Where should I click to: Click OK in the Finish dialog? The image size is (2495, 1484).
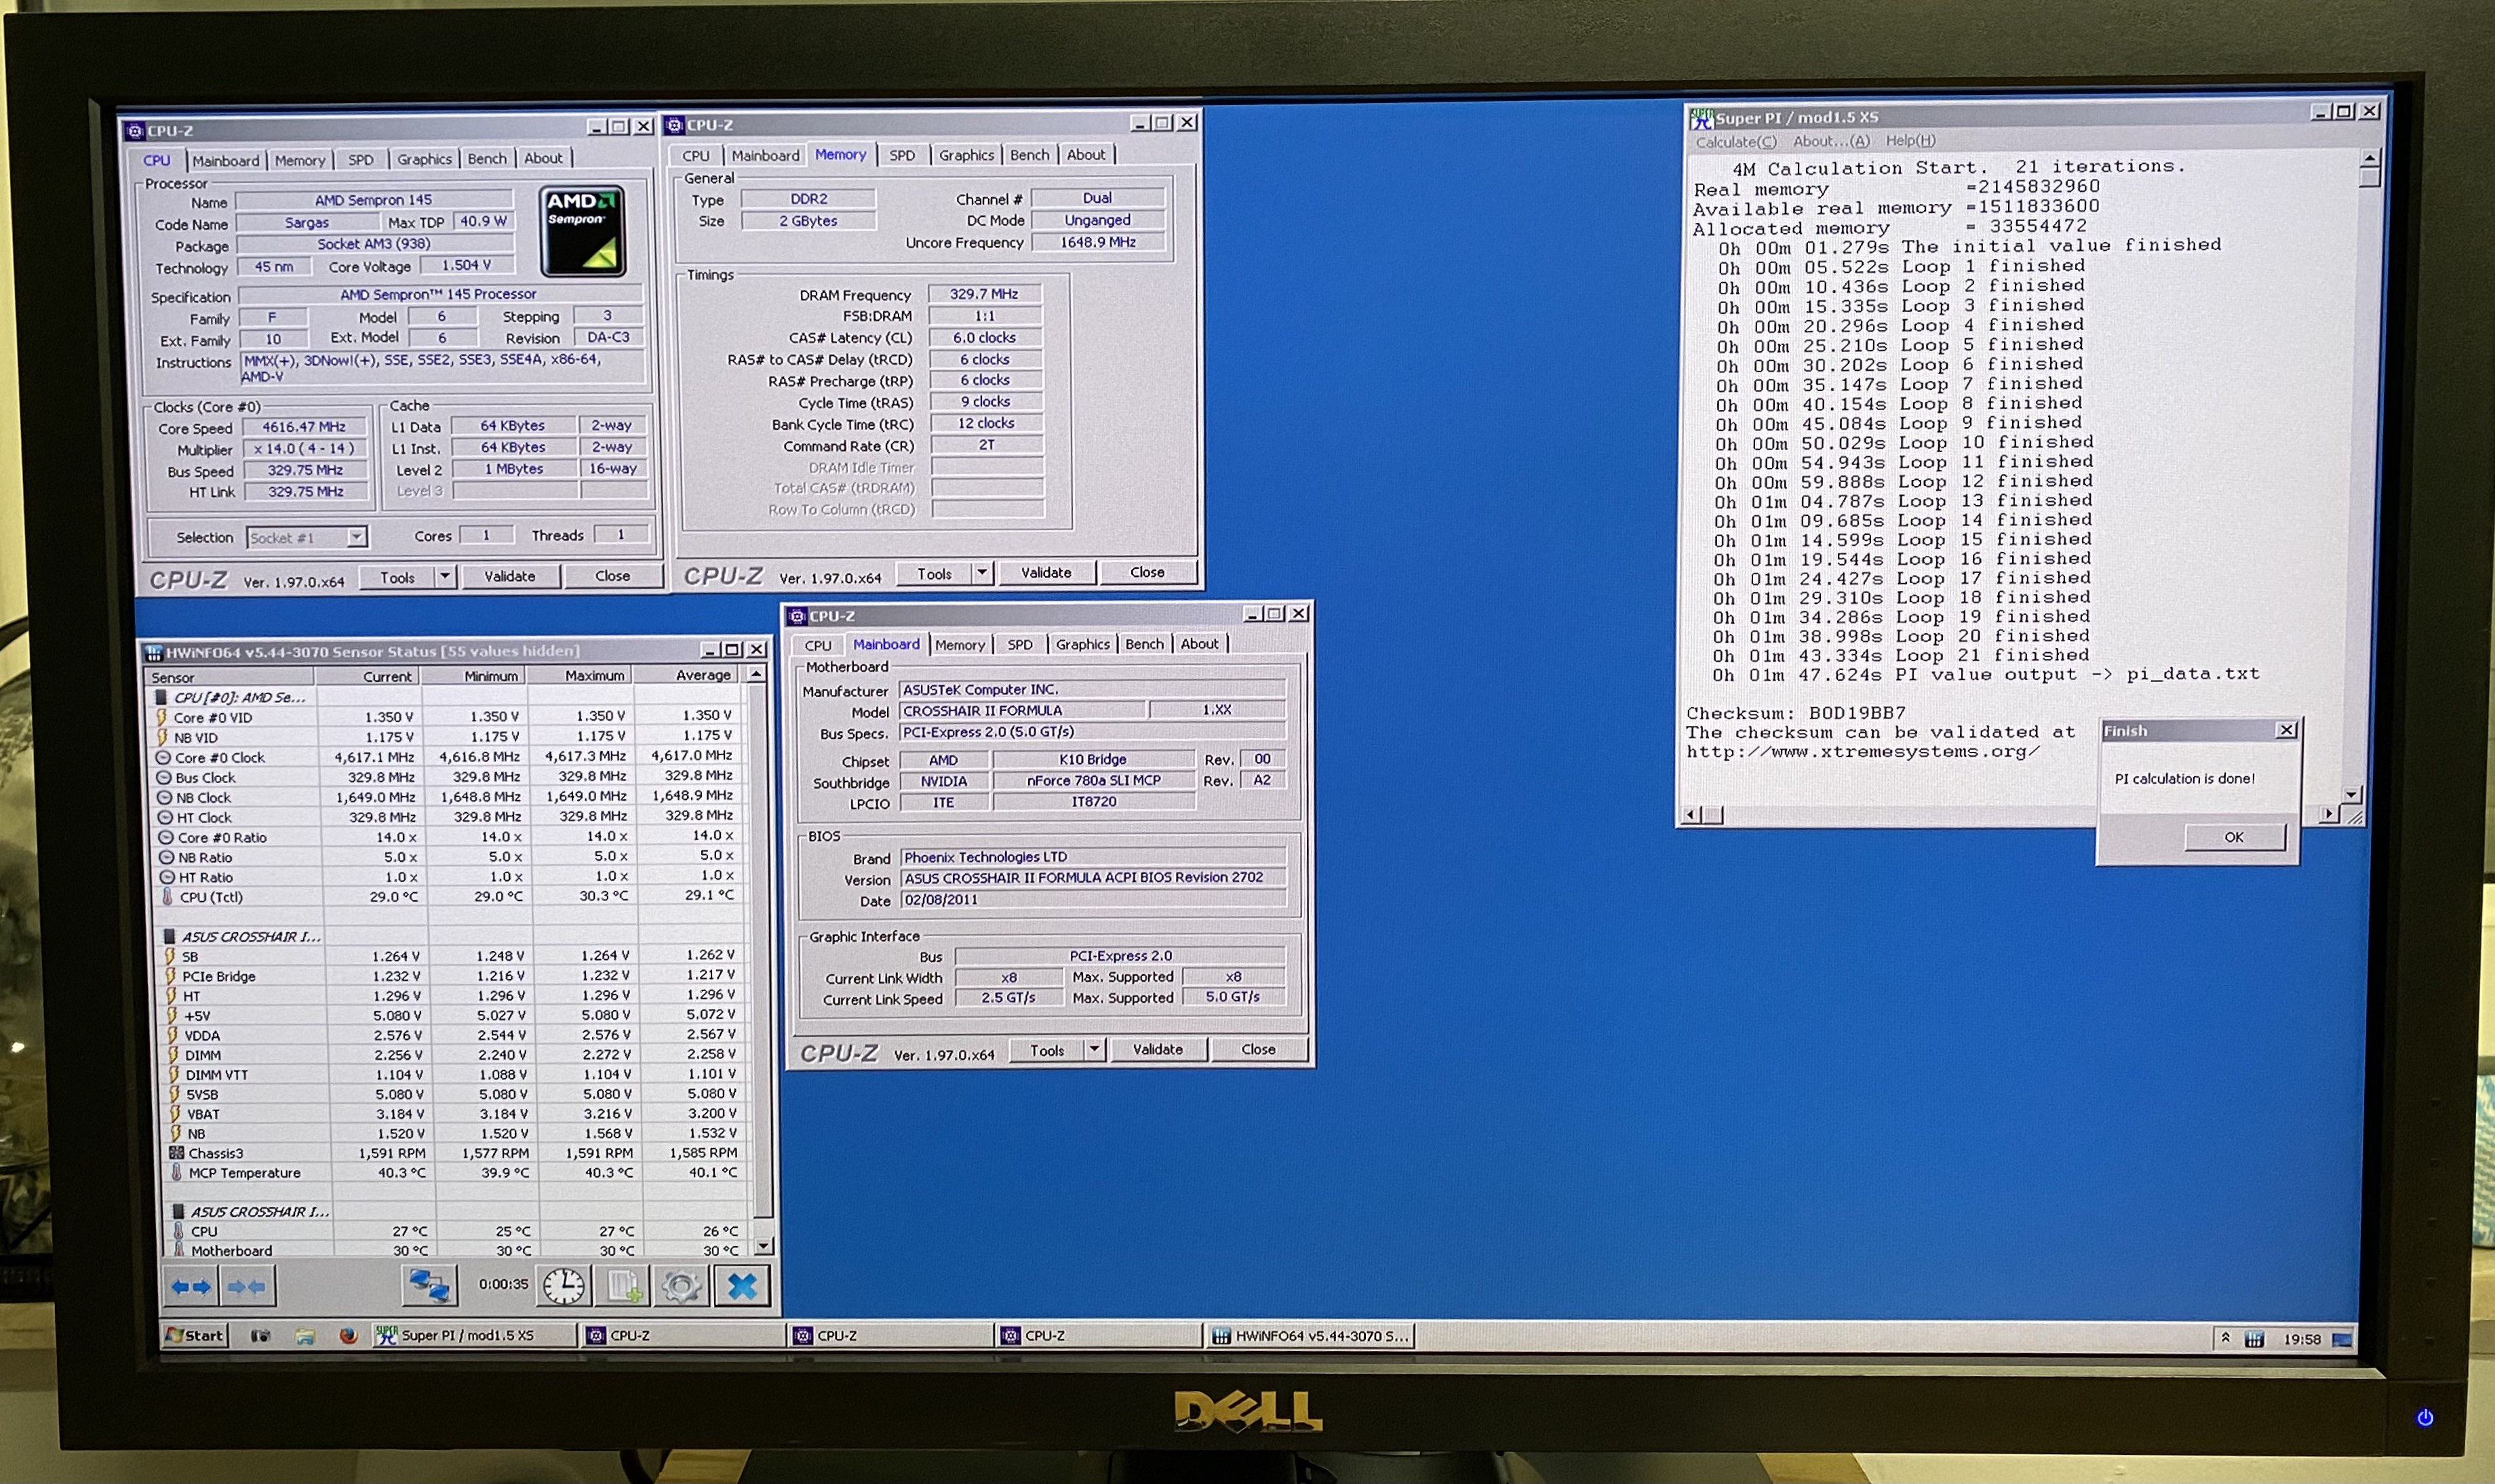coord(2234,838)
